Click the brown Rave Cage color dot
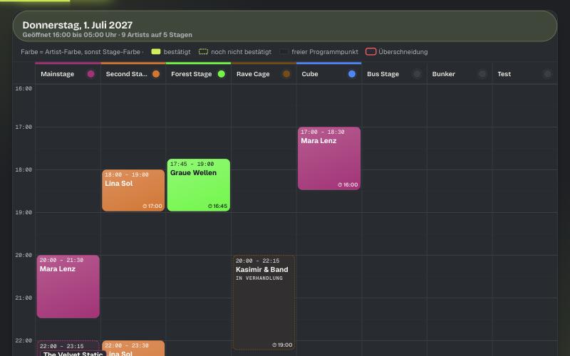This screenshot has height=356, width=570. pos(286,74)
